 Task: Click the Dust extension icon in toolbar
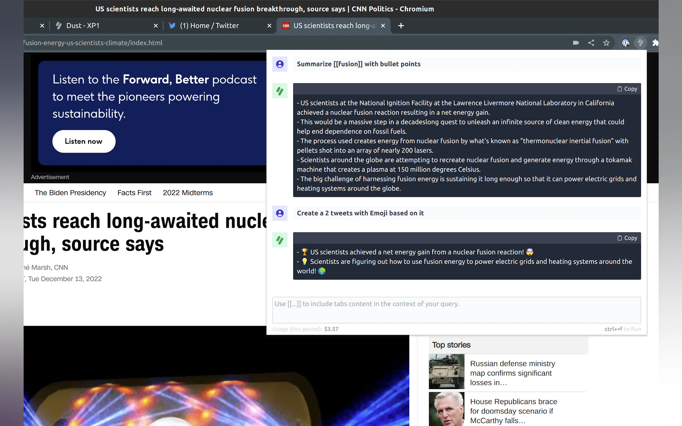pyautogui.click(x=641, y=43)
